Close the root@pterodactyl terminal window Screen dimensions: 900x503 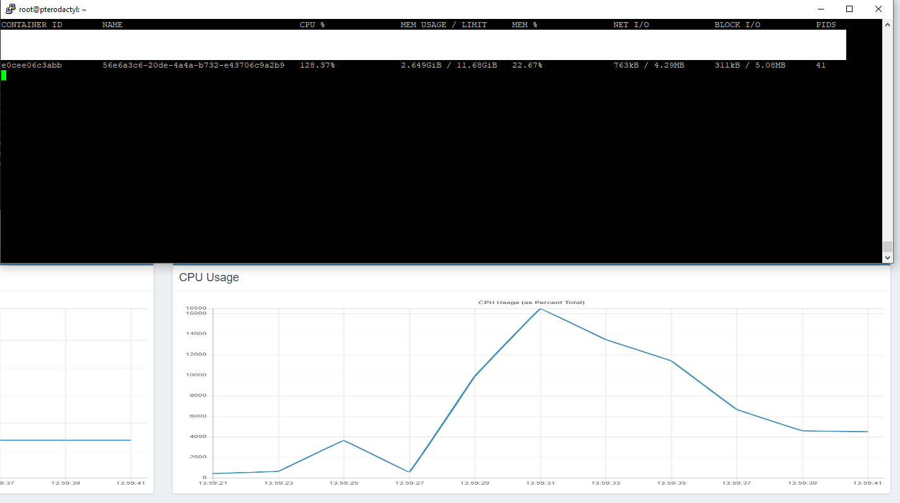click(878, 9)
